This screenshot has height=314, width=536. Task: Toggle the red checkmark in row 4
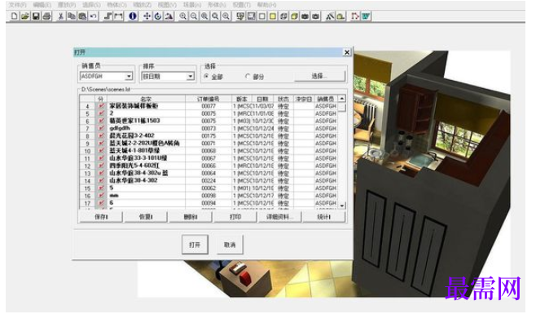[x=101, y=106]
